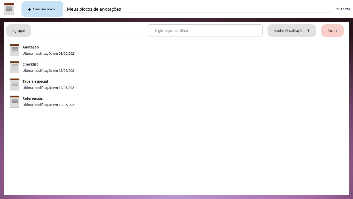Click the plus icon to create new

point(29,9)
